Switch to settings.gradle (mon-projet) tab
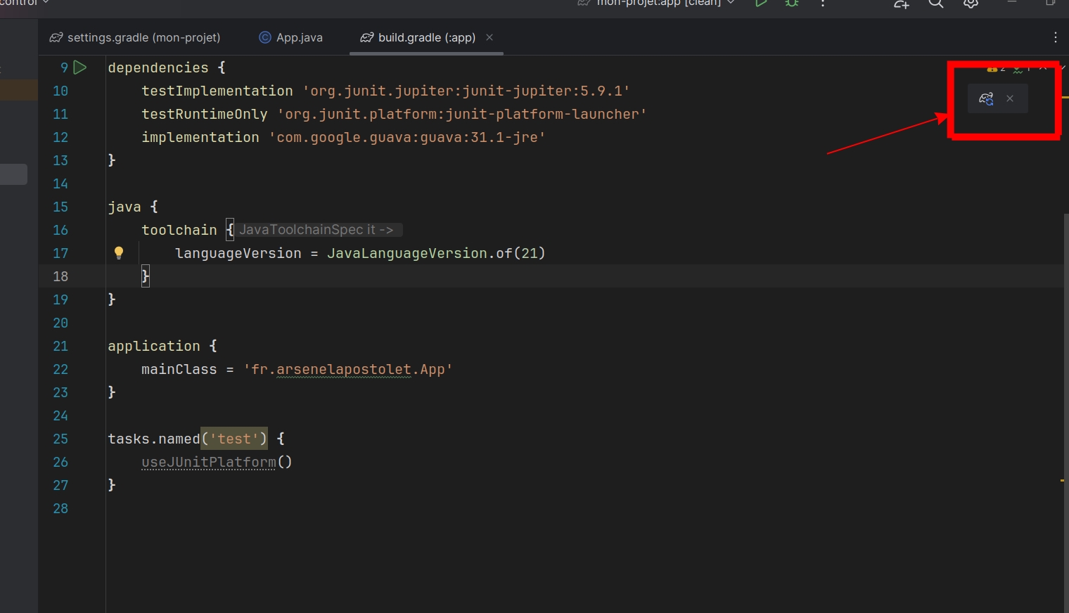This screenshot has width=1069, height=613. click(x=135, y=37)
